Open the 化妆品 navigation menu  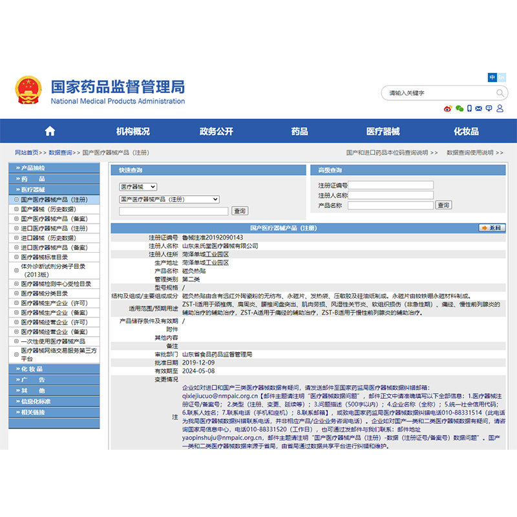point(466,131)
